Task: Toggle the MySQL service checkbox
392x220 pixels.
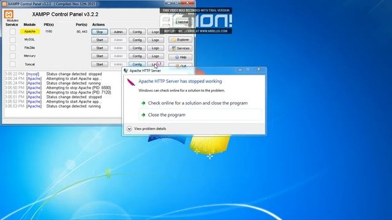Action: tap(12, 40)
